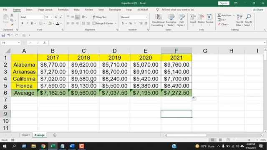This screenshot has width=267, height=150.
Task: Click Tell me what you want to do
Action: point(178,10)
